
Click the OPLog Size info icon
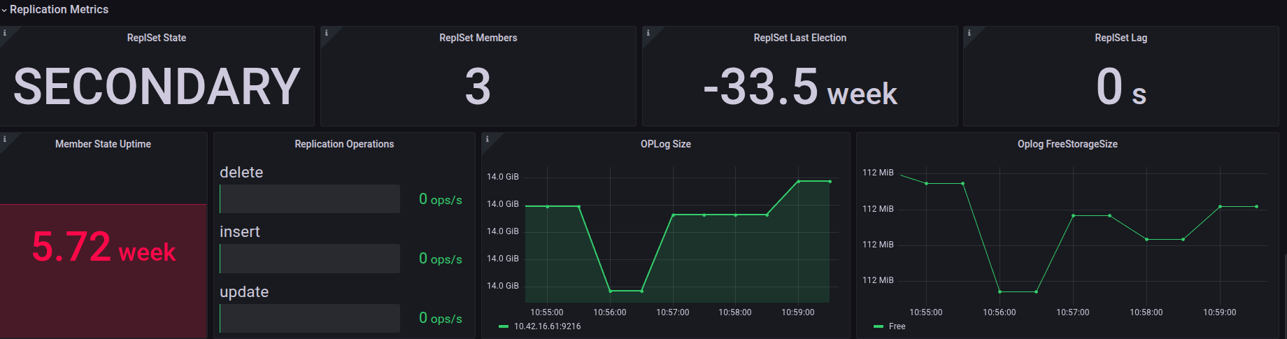[x=487, y=139]
